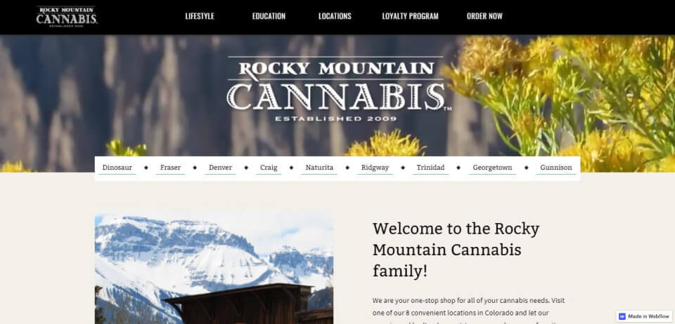Select the Gunnison location link

pos(556,168)
